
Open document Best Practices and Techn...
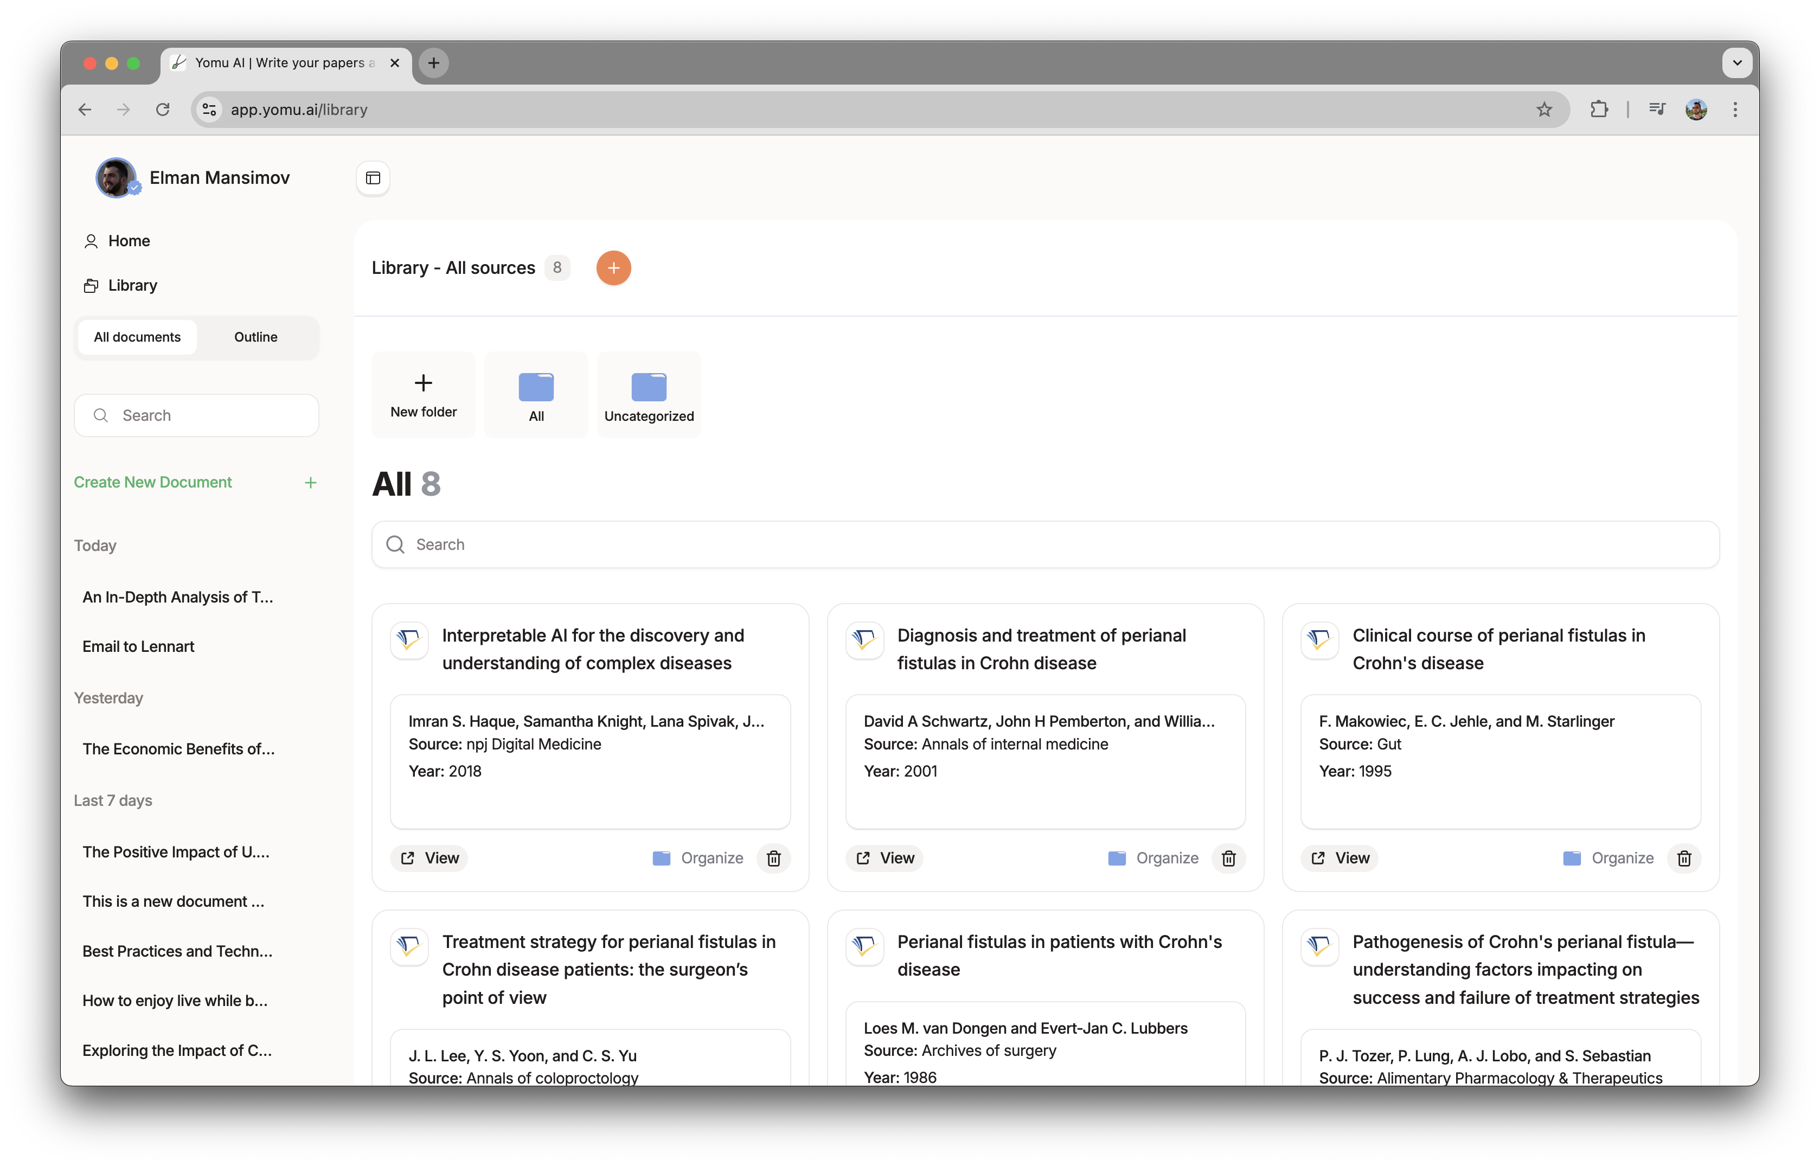(x=177, y=951)
